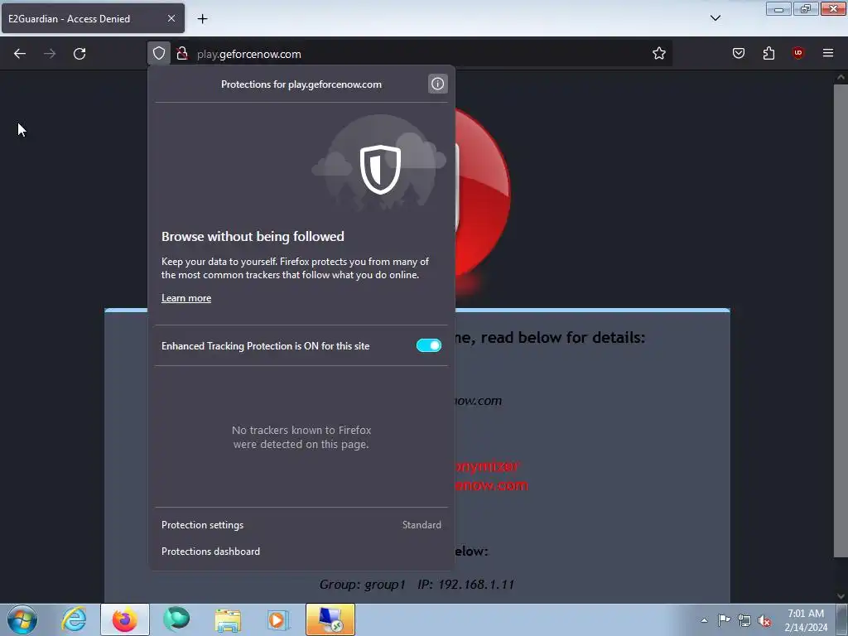Open the site security padlock icon

tap(182, 54)
